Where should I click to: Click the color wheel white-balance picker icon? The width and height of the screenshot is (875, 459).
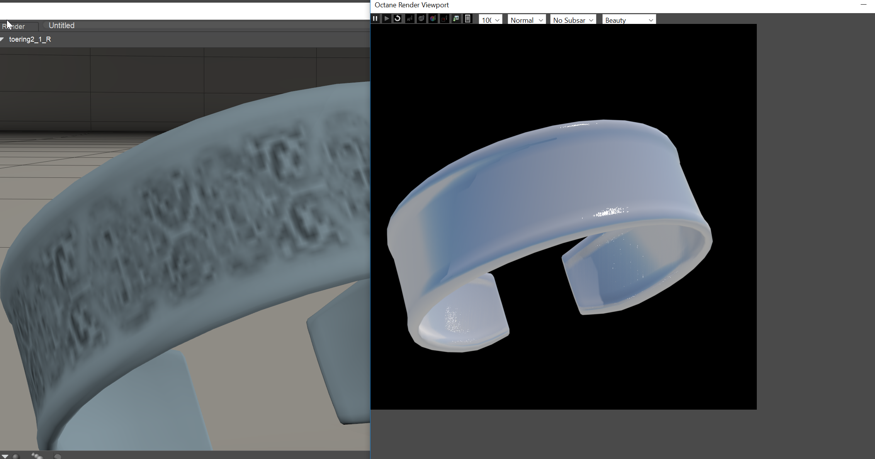coord(433,19)
